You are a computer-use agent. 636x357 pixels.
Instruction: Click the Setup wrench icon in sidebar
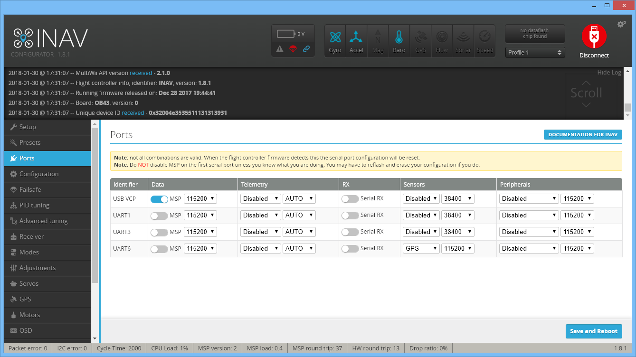[13, 127]
